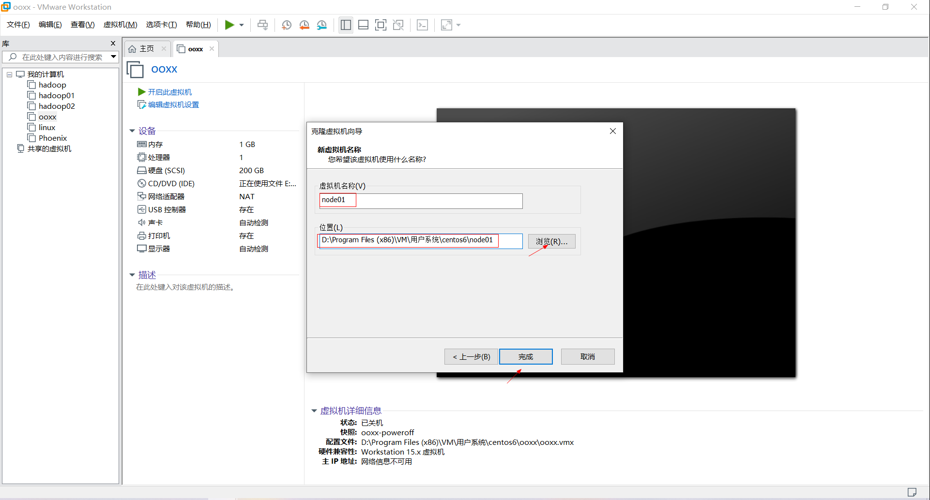Screen dimensions: 930x500
Task: Click the revert to snapshot toolbar icon
Action: pos(304,25)
